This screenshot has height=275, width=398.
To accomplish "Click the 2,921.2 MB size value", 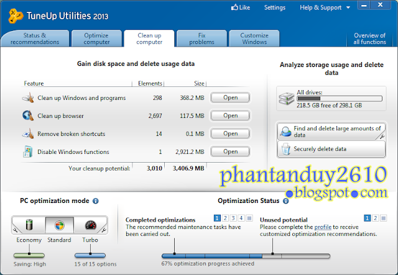I will click(190, 152).
